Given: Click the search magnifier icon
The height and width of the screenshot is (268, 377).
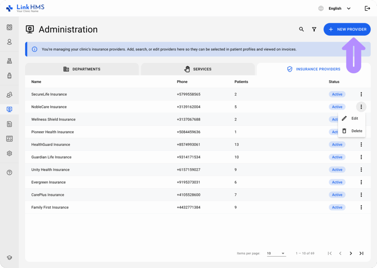Looking at the screenshot, I should [x=301, y=29].
